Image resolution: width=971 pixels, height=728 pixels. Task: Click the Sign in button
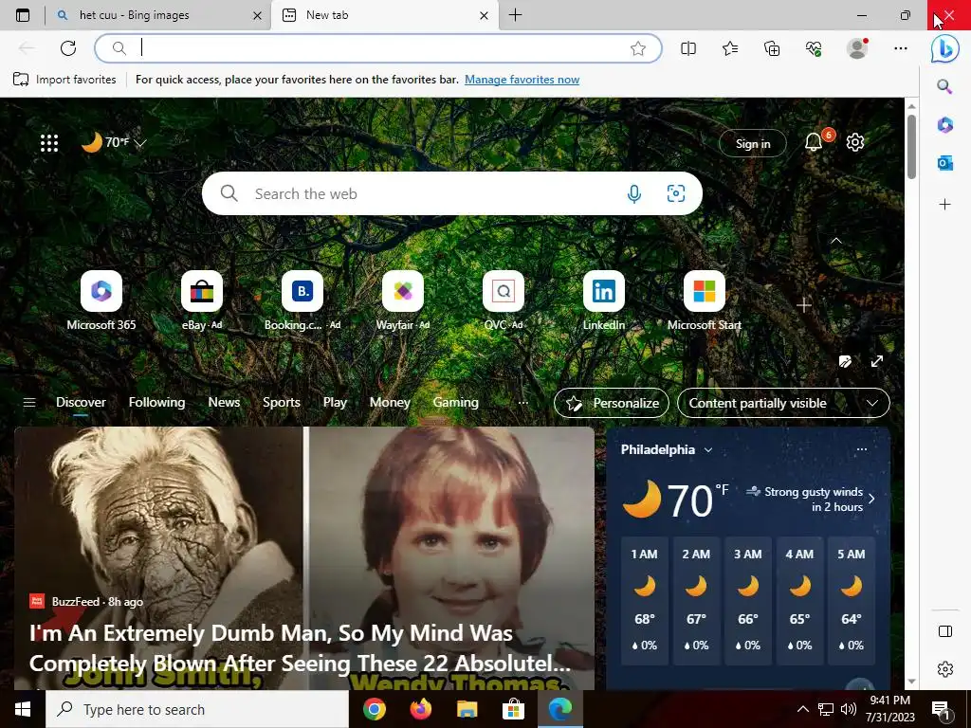752,144
